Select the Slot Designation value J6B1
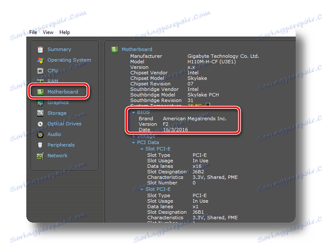322x249 pixels. (198, 212)
